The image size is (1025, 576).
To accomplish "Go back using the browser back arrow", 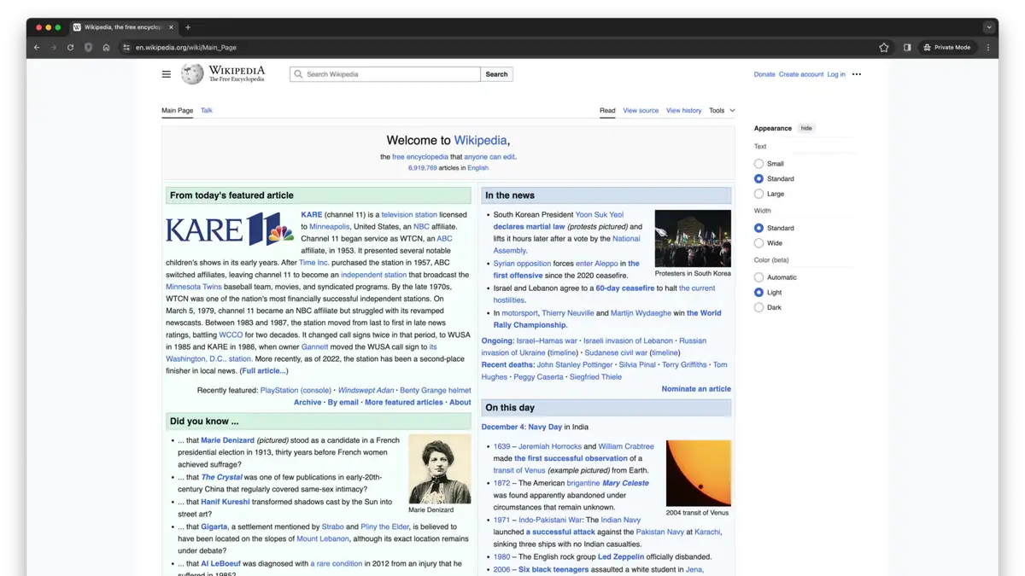I will pyautogui.click(x=37, y=48).
